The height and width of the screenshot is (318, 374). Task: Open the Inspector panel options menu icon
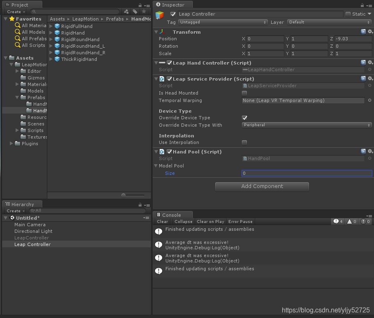tap(369, 5)
